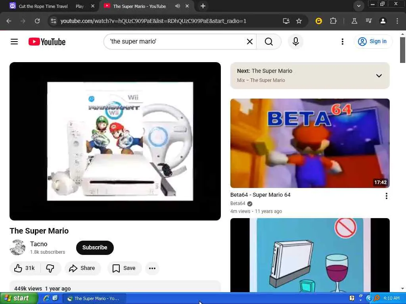Open media controls icon in toolbar

tap(368, 21)
